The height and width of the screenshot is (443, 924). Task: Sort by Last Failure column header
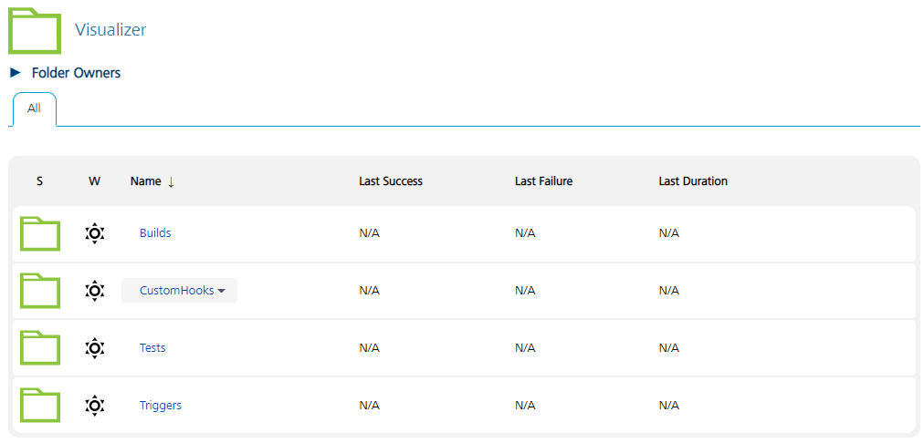point(543,181)
